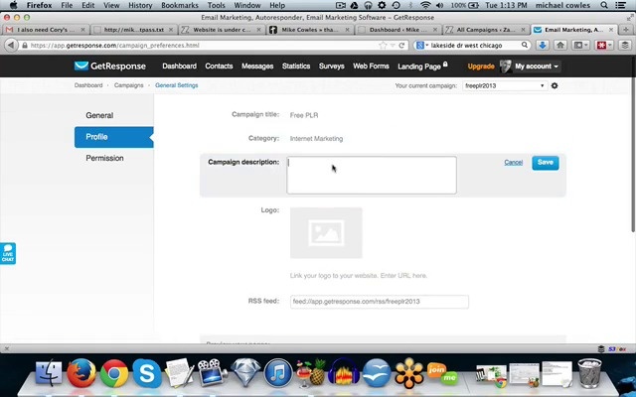Switch to Website is under c... tab
The width and height of the screenshot is (636, 397).
[222, 30]
